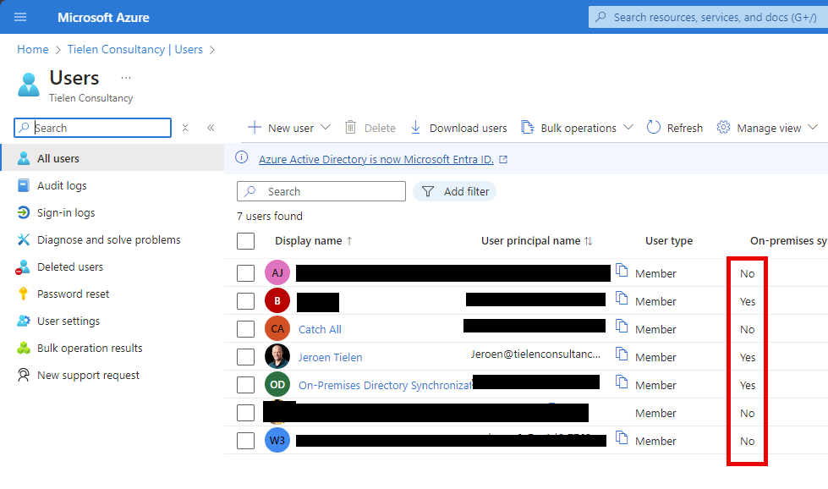Viewport: 828px width, 489px height.
Task: Check the W3 user row checkbox
Action: tap(245, 441)
